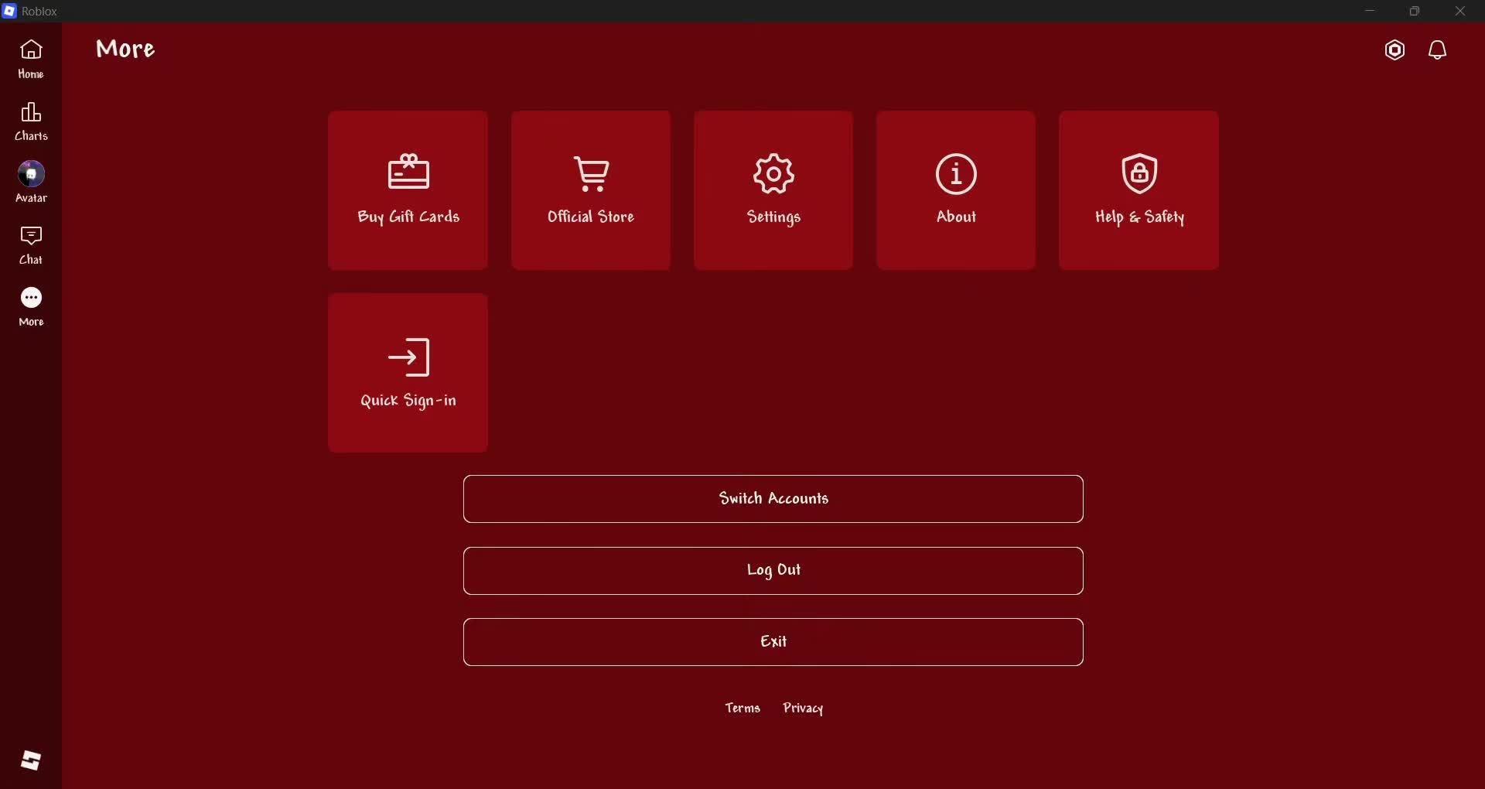Click the Log Out button
1485x789 pixels.
pos(773,571)
